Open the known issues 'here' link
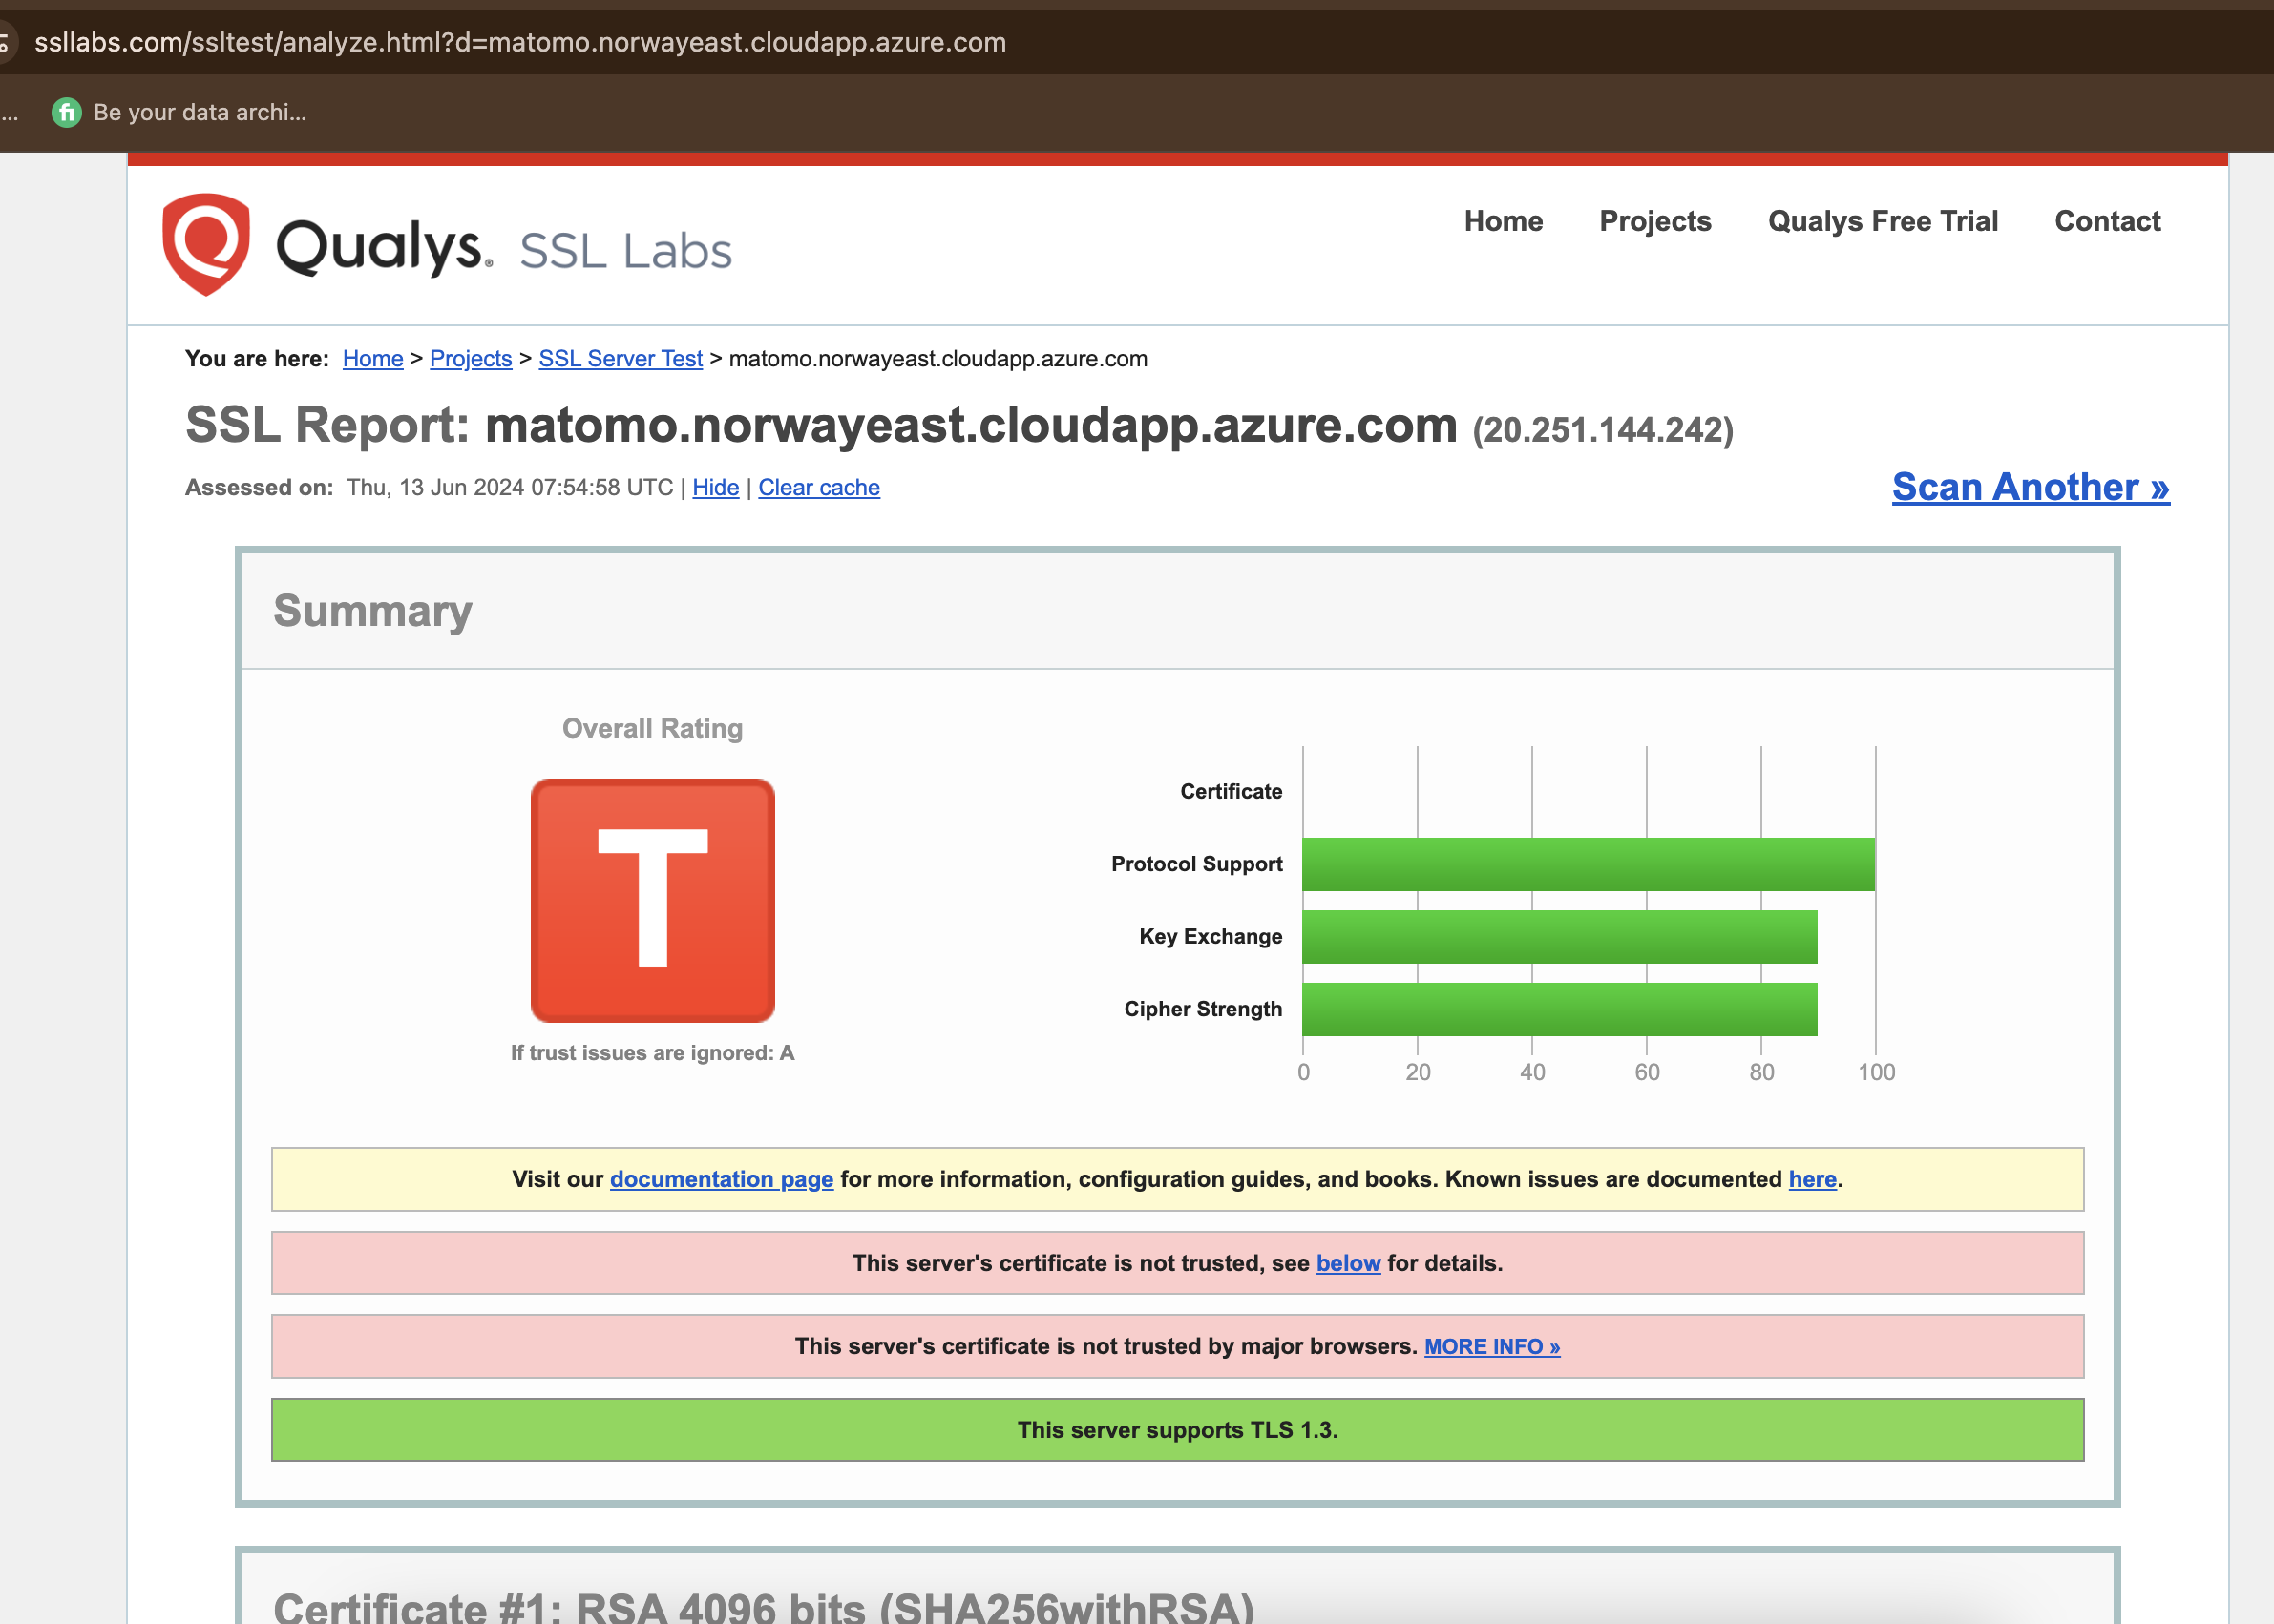The height and width of the screenshot is (1624, 2274). point(1812,1179)
